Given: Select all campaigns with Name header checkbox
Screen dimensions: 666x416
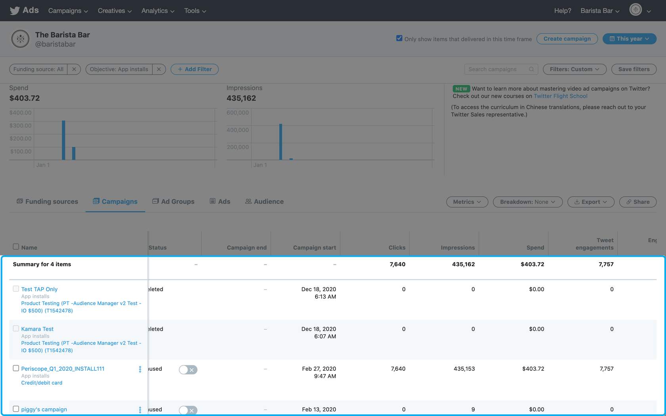Looking at the screenshot, I should pos(16,246).
